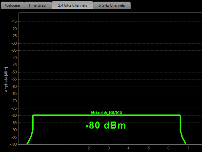202x152 pixels.
Task: Open the Welcome tab
Action: 12,5
